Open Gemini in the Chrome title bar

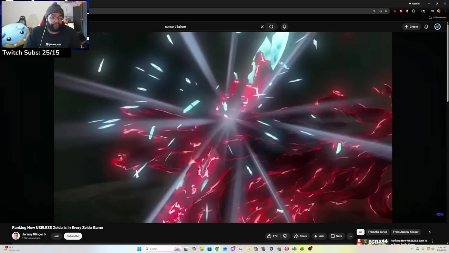click(414, 4)
